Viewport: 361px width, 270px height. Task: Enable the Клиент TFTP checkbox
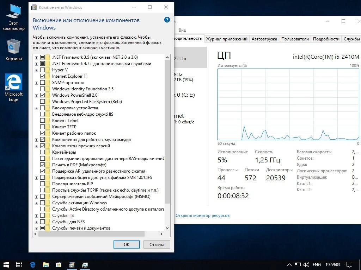click(42, 127)
